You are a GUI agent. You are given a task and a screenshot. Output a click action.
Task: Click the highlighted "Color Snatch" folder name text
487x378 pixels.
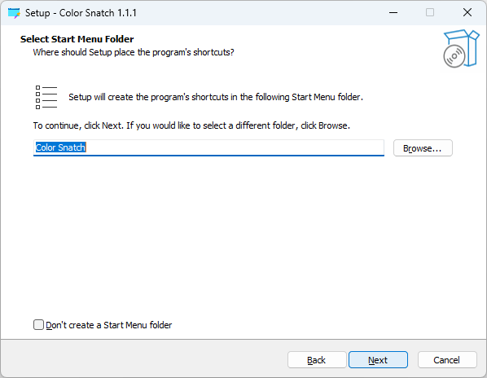60,147
